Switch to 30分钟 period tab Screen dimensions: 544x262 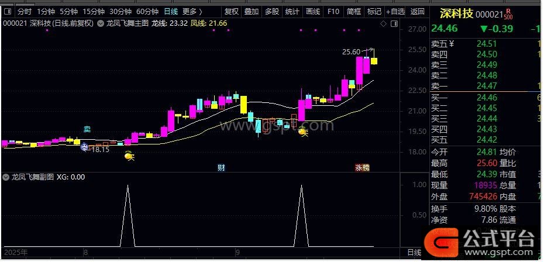pyautogui.click(x=120, y=11)
